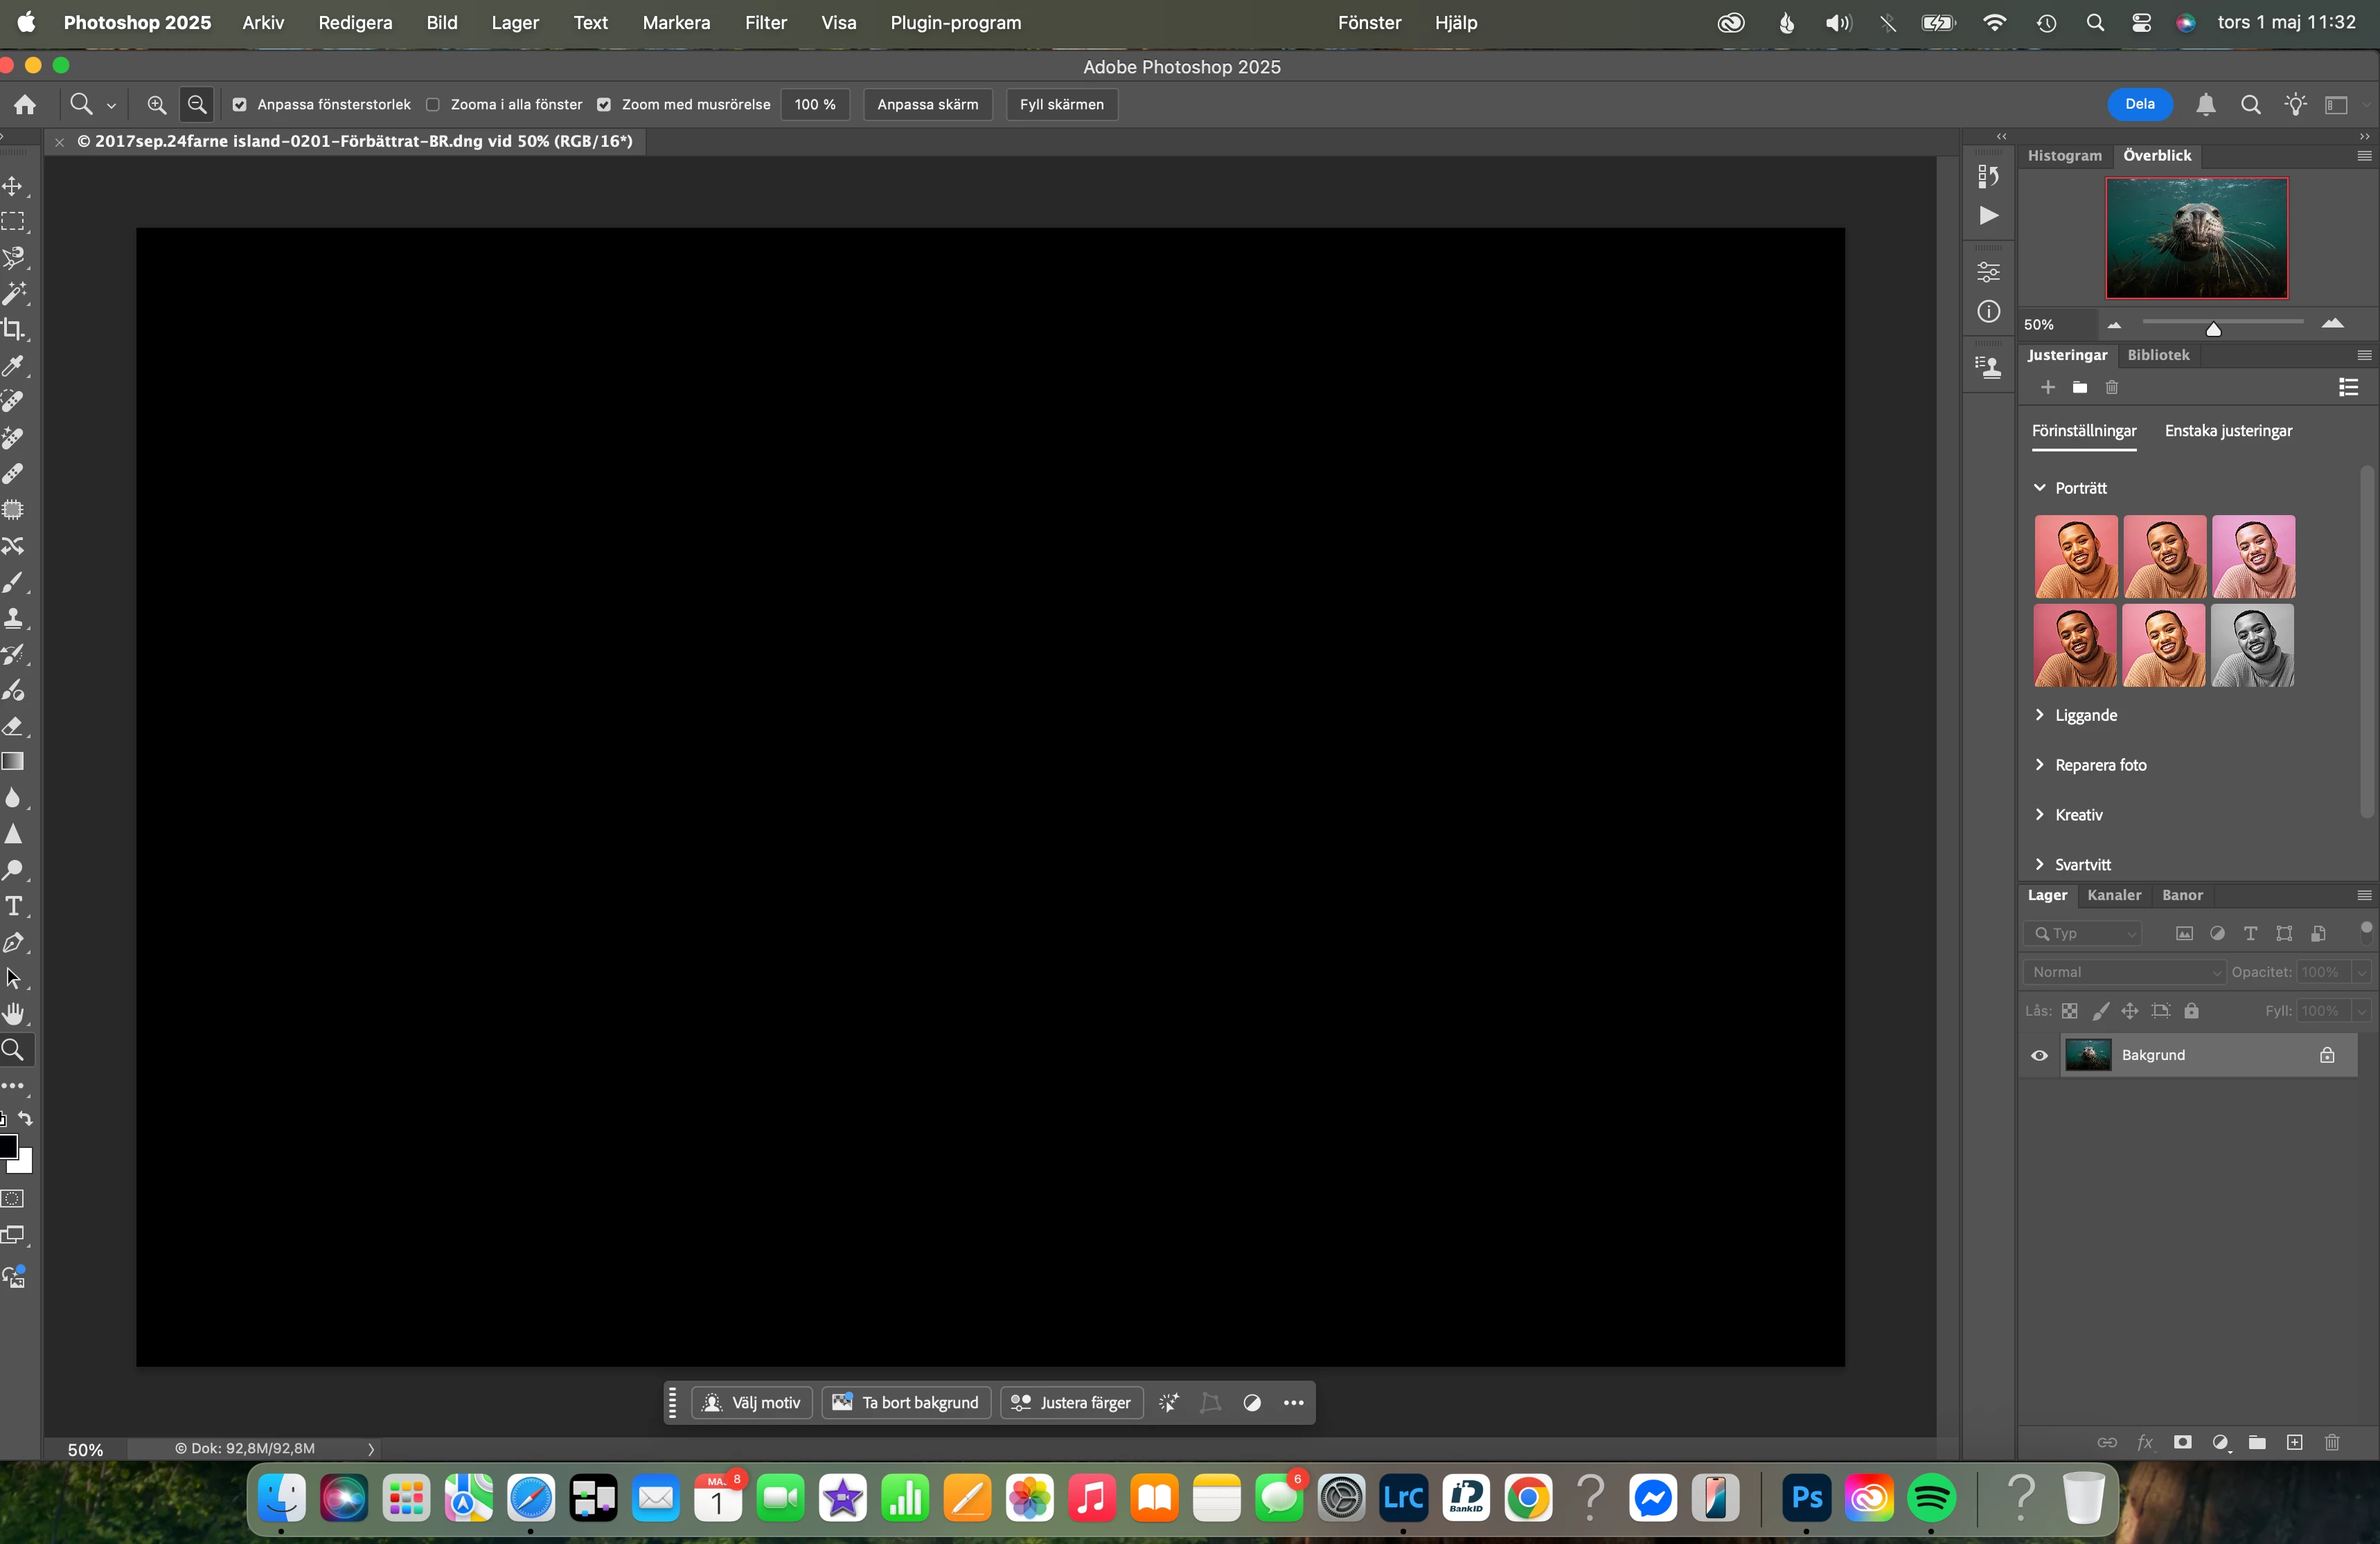This screenshot has width=2380, height=1544.
Task: Select the Gradient tool
Action: 13,762
